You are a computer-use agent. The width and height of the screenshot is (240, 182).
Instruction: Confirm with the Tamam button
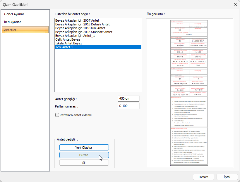(203, 177)
